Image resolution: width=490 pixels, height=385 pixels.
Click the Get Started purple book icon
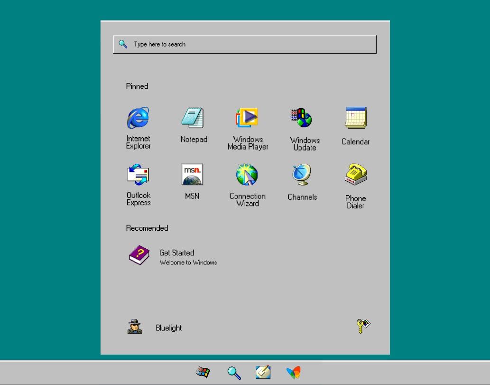click(x=139, y=255)
